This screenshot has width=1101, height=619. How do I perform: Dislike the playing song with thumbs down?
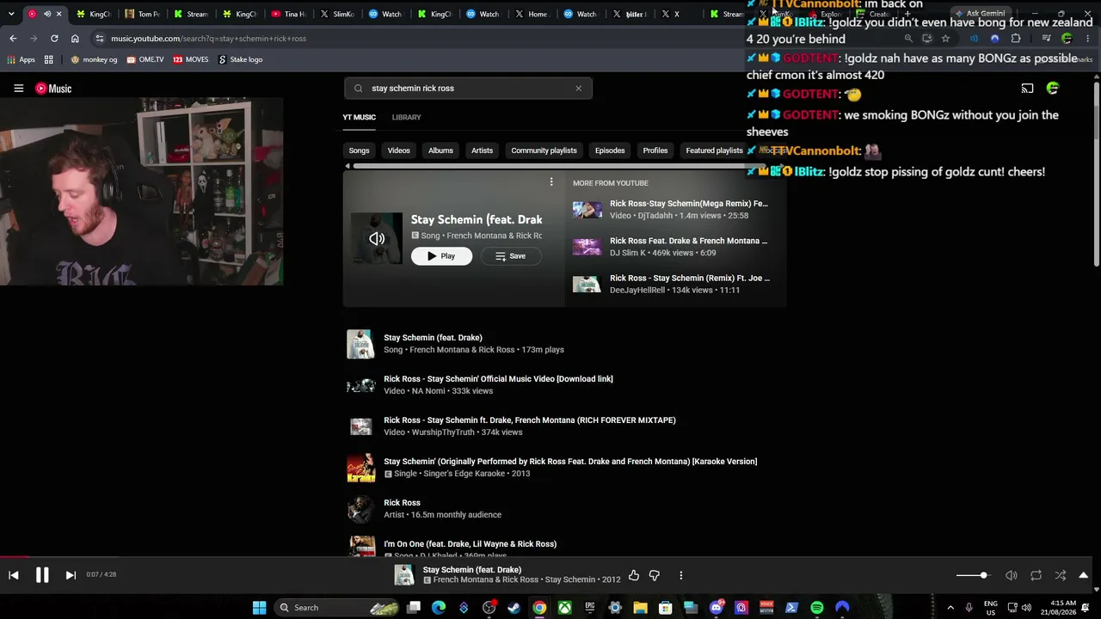pos(655,575)
